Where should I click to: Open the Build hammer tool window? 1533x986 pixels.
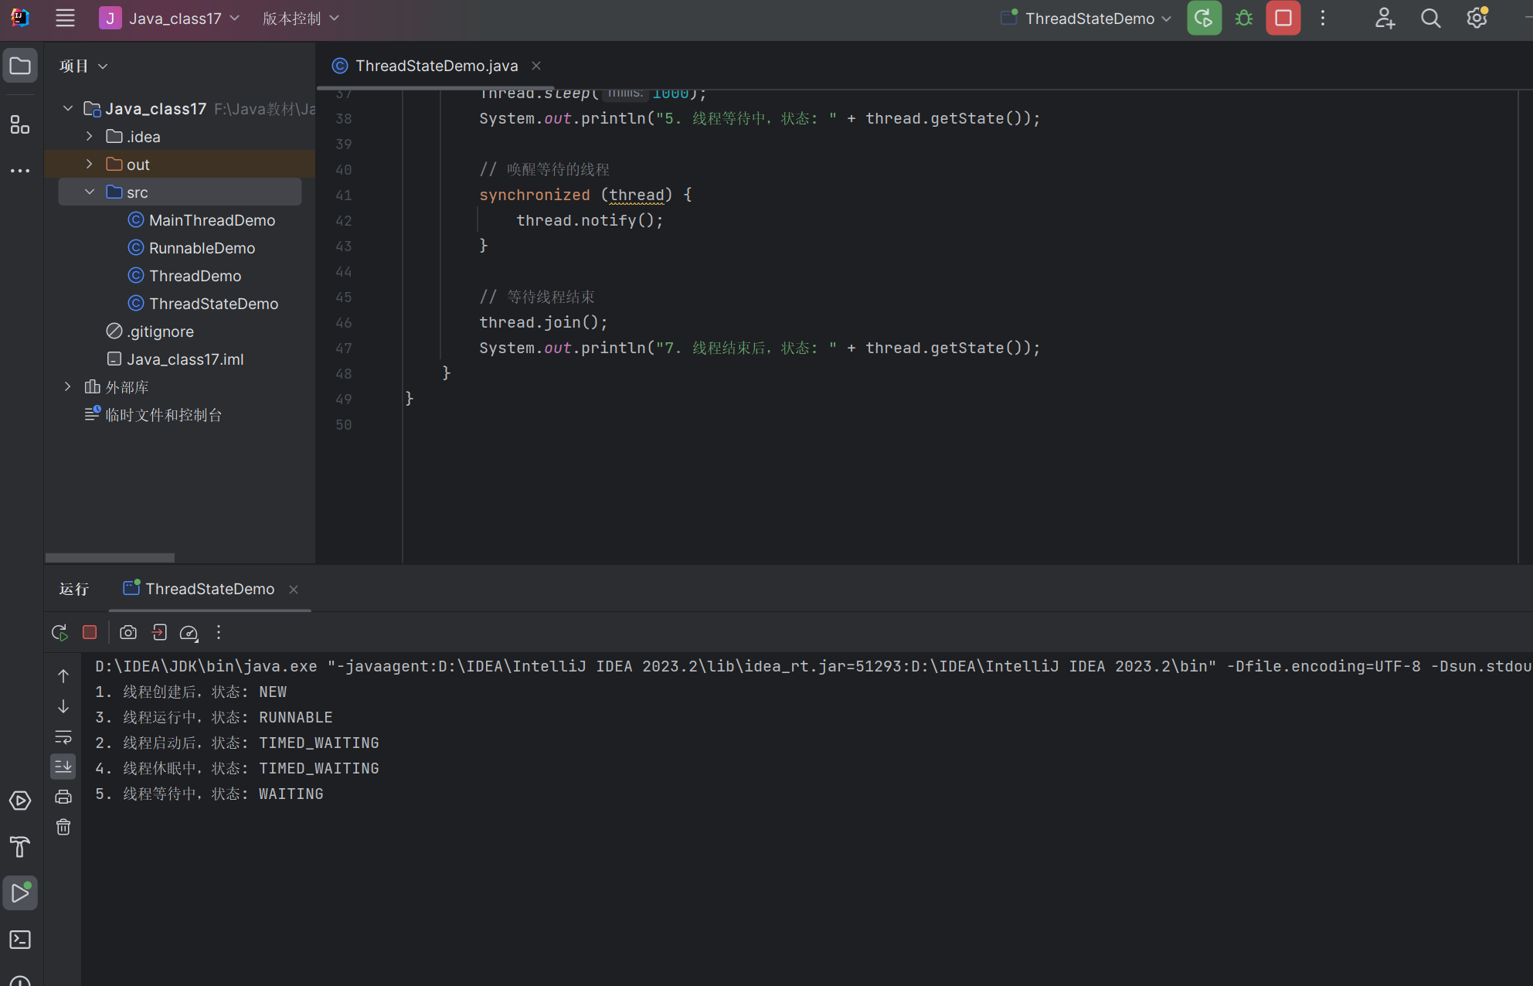coord(20,847)
